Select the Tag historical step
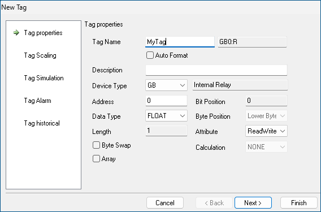Image resolution: width=321 pixels, height=212 pixels. 42,123
